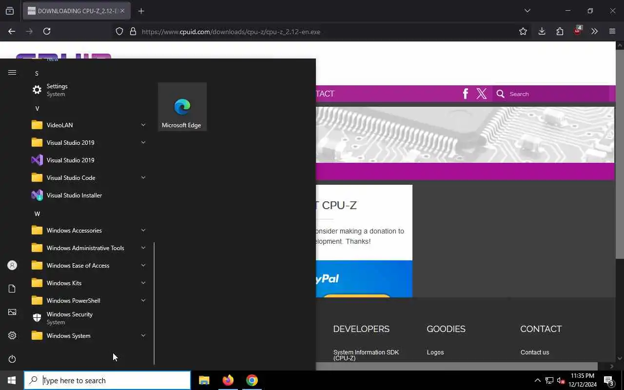The height and width of the screenshot is (390, 624).
Task: Open the Logos footer link
Action: [435, 352]
